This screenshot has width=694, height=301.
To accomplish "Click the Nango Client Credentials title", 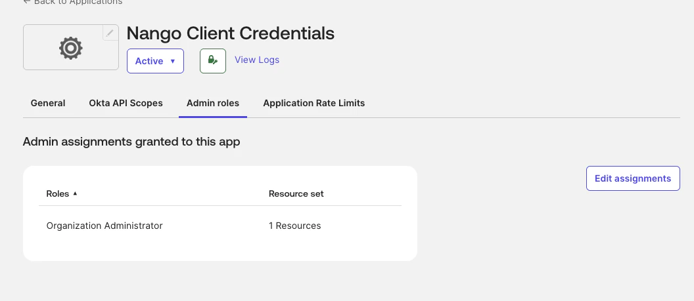I will tap(231, 33).
